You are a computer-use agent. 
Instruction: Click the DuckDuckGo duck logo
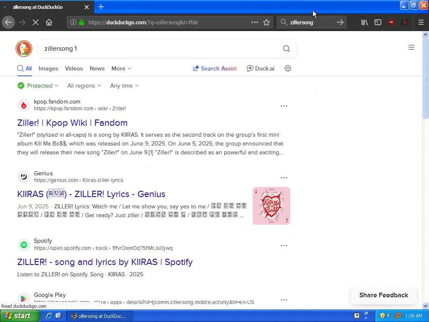[24, 49]
